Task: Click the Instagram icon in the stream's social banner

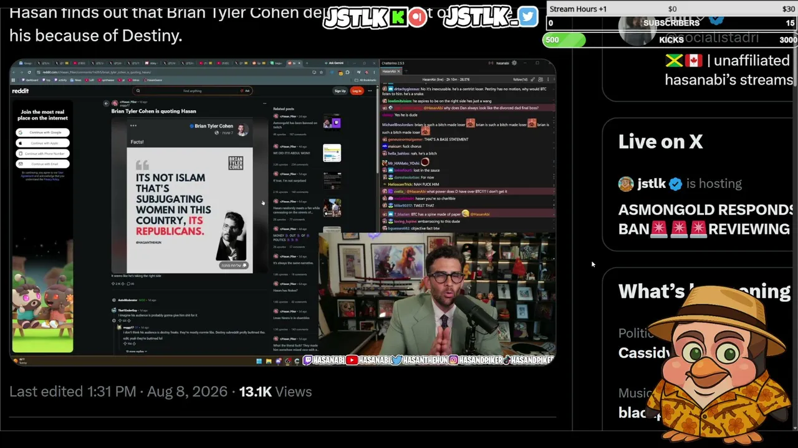Action: (x=453, y=360)
